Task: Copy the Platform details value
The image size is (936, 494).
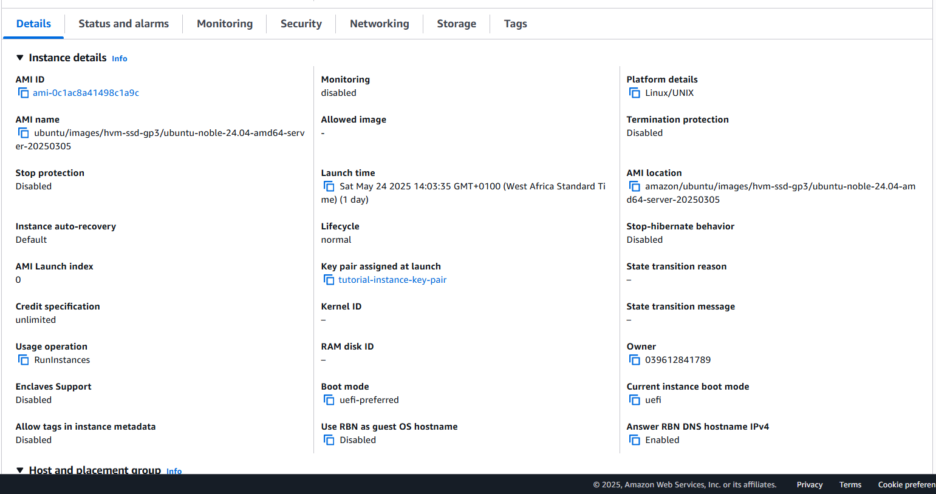Action: (634, 93)
